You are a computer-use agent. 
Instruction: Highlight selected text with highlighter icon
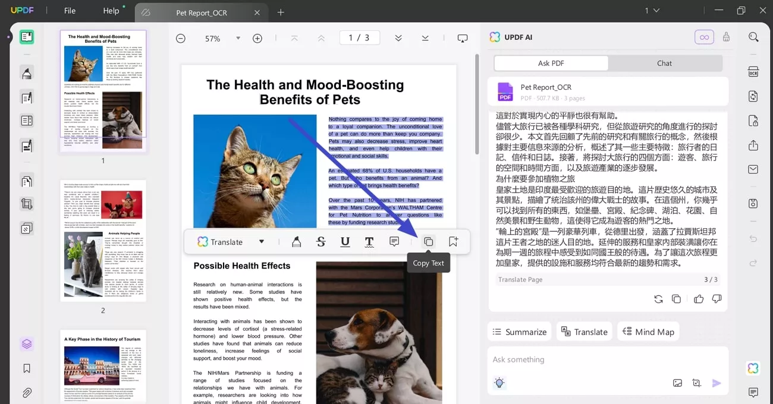[x=296, y=242]
